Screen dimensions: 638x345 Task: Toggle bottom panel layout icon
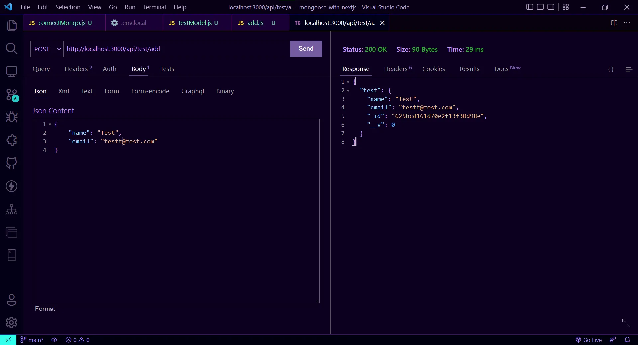pos(540,7)
